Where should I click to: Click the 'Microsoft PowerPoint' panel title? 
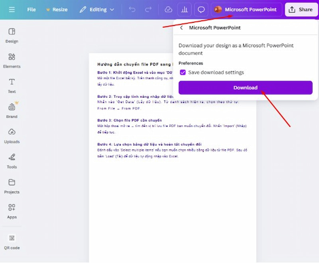tap(215, 28)
